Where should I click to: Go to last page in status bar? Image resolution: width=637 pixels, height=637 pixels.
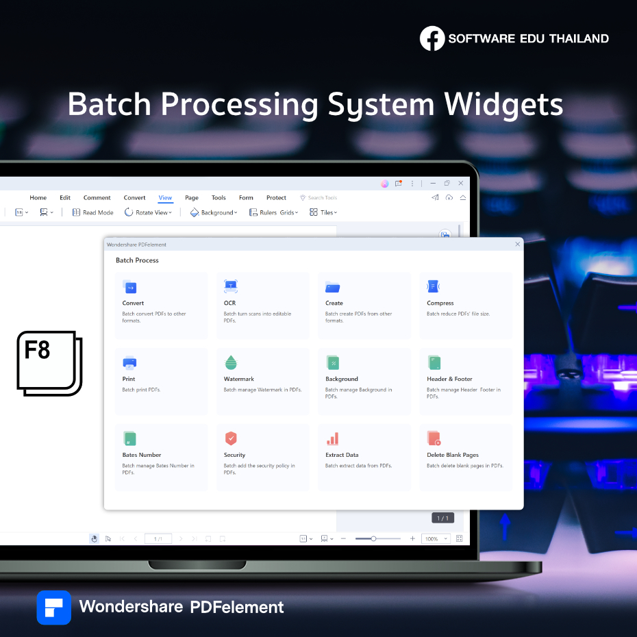click(x=195, y=538)
